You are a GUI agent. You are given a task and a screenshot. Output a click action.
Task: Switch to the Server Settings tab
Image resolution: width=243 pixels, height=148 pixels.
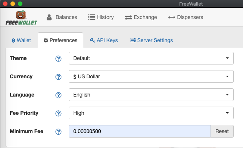(x=152, y=40)
